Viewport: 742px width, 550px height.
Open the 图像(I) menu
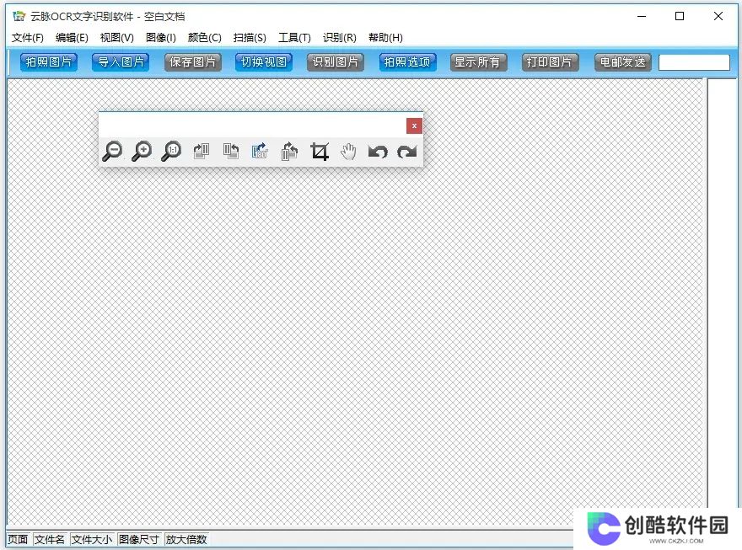tap(161, 38)
